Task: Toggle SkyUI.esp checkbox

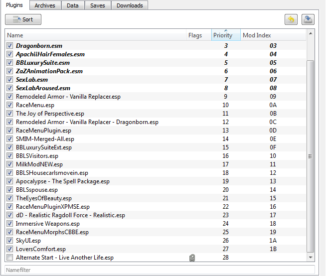Action: pyautogui.click(x=9, y=241)
